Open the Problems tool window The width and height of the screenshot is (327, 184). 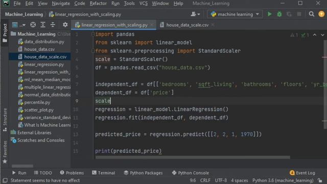click(72, 173)
